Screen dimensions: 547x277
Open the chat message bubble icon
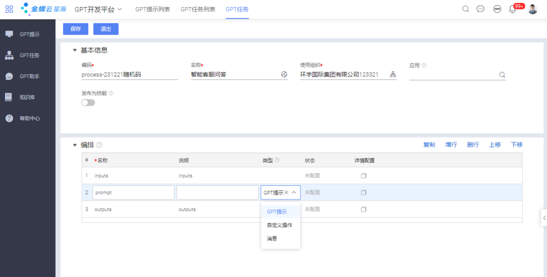click(x=480, y=9)
